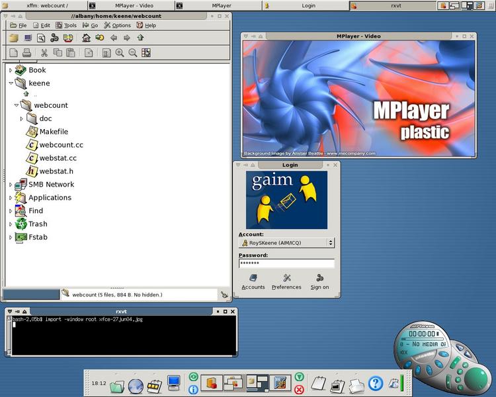Switch to the fourth workspace in panel pager
496x397 pixels.
tap(280, 383)
